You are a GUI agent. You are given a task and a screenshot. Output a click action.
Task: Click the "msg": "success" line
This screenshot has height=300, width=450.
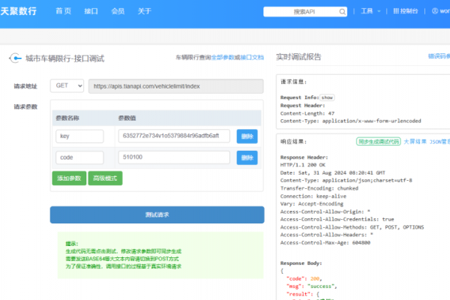(311, 286)
